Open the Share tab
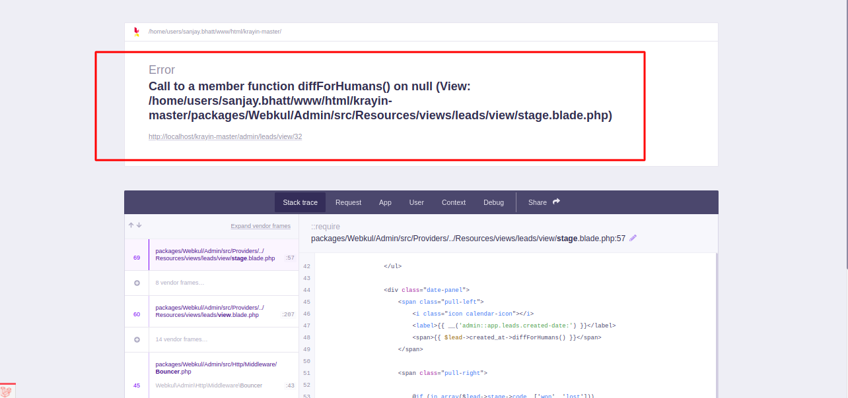 click(x=537, y=202)
